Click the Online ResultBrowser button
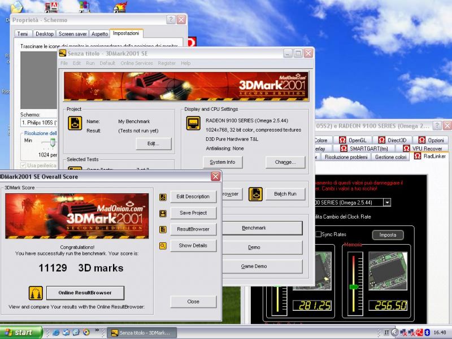Screen dimensions: 452x339 coord(85,293)
